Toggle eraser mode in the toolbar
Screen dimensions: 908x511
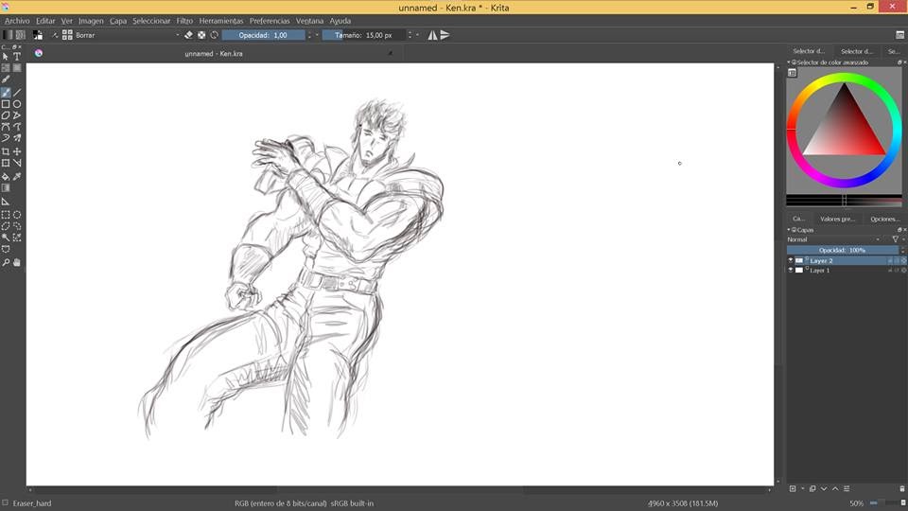tap(189, 35)
